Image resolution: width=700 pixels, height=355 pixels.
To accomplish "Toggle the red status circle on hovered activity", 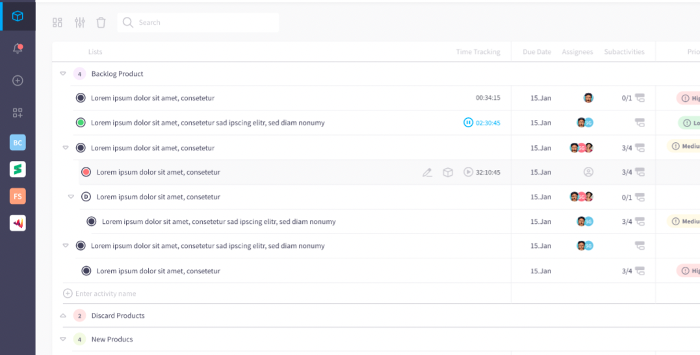I will [86, 173].
